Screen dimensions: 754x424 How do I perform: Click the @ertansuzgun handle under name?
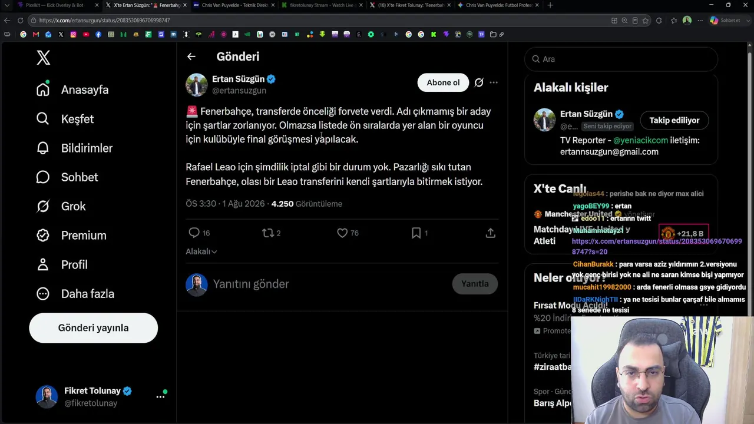[239, 91]
